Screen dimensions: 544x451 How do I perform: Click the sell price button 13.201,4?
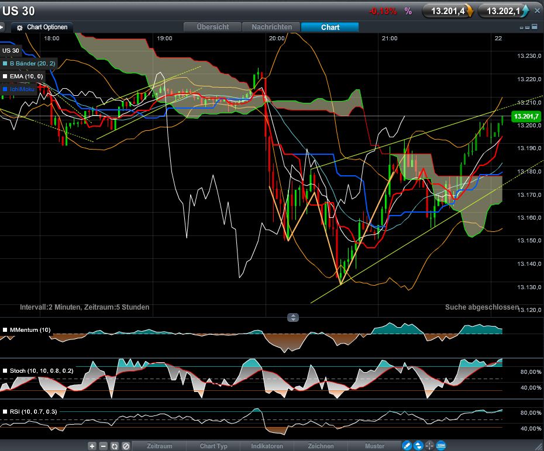tap(447, 11)
